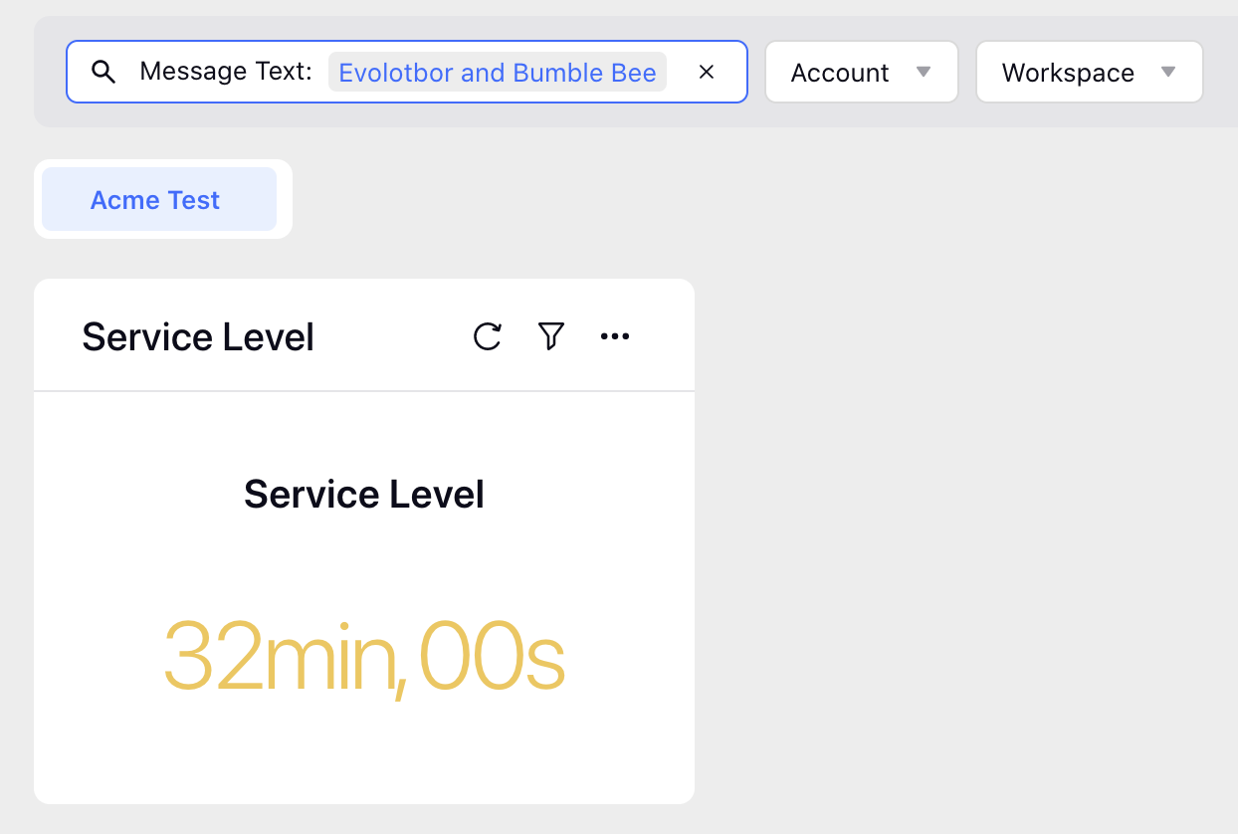Open the Workspace dropdown
Image resolution: width=1238 pixels, height=834 pixels.
click(x=1090, y=72)
